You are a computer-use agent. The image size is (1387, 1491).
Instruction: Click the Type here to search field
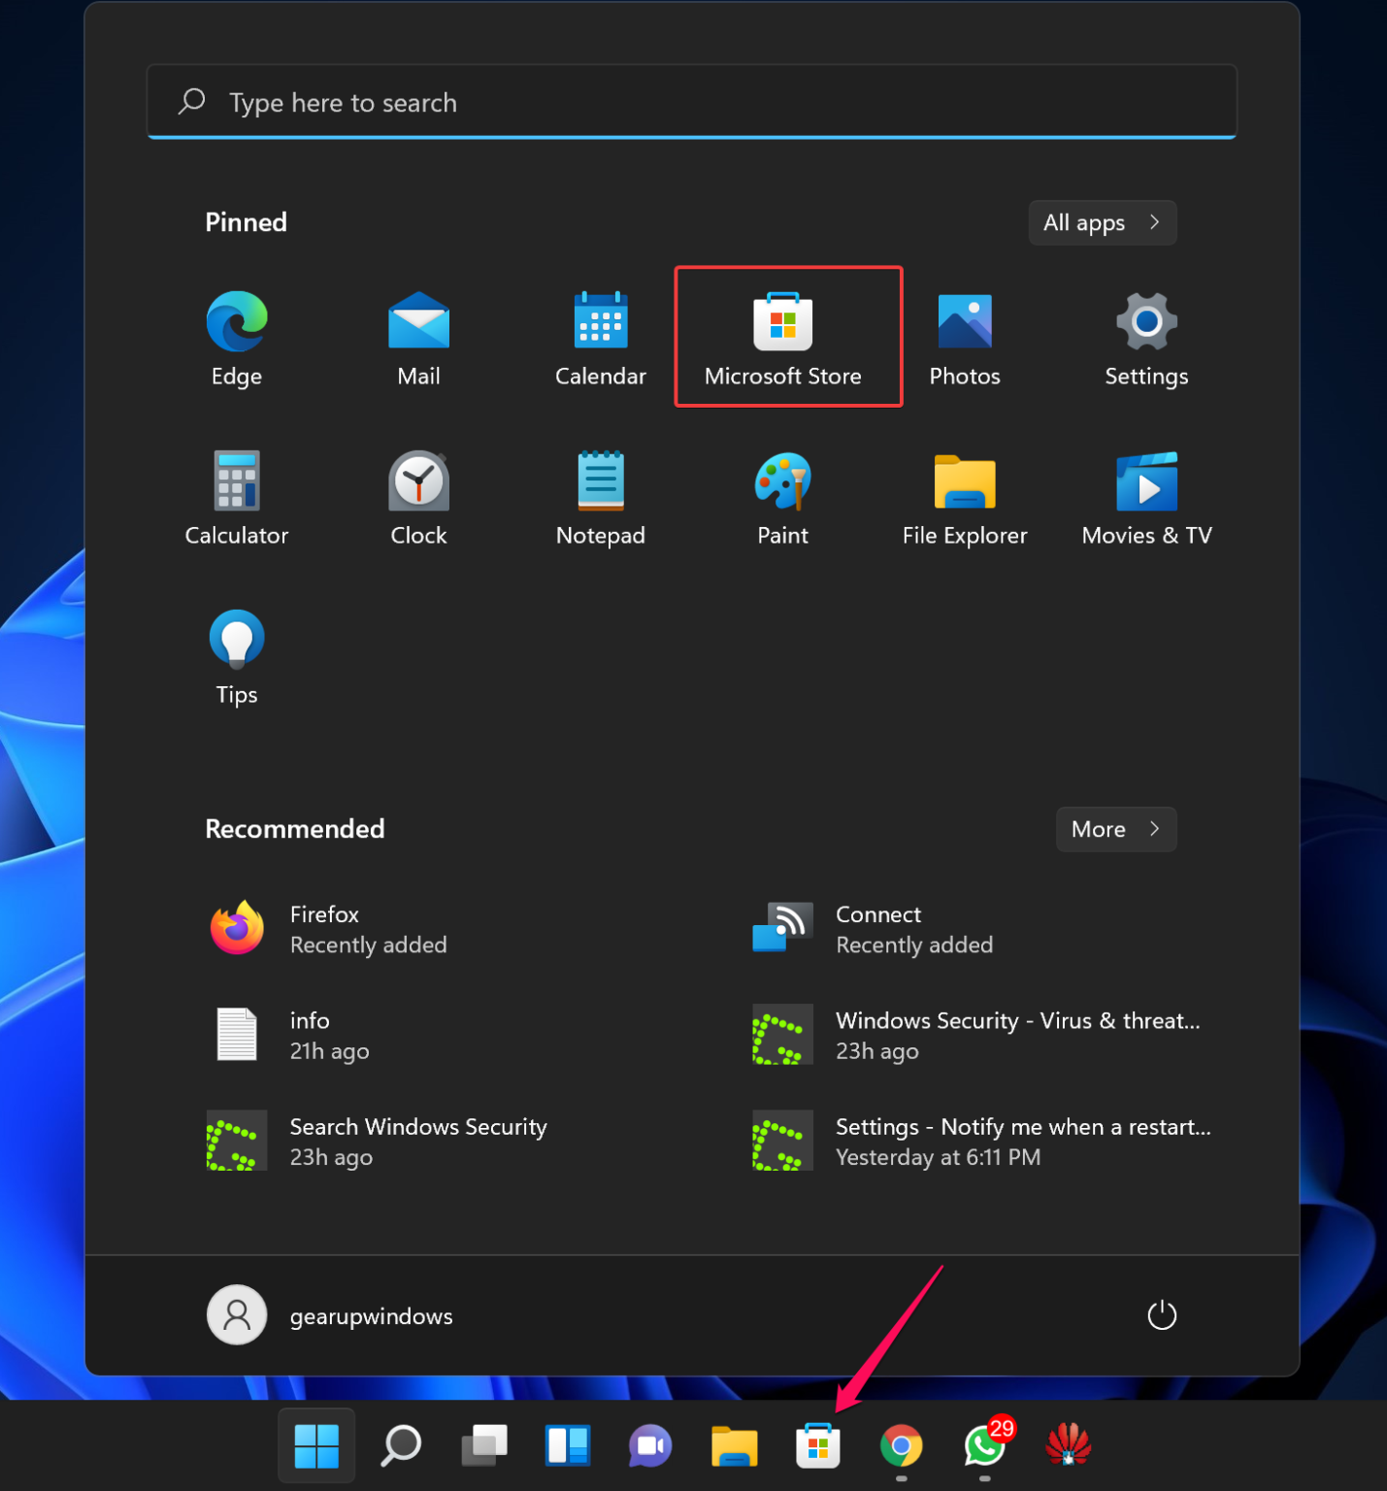(692, 102)
